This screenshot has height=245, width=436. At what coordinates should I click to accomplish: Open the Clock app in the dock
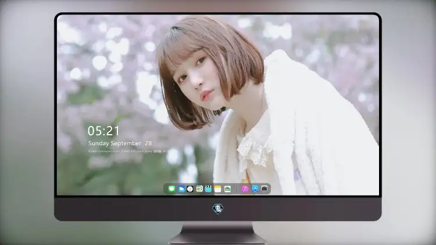click(x=190, y=189)
